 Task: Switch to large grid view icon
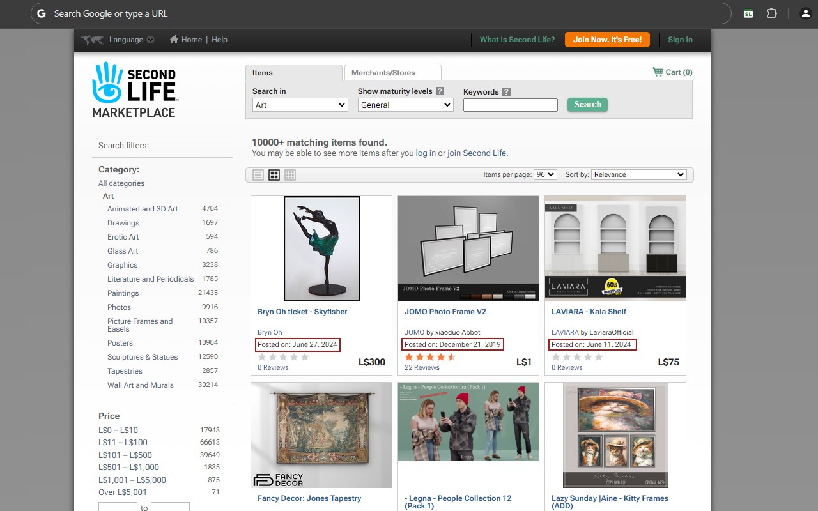(274, 175)
